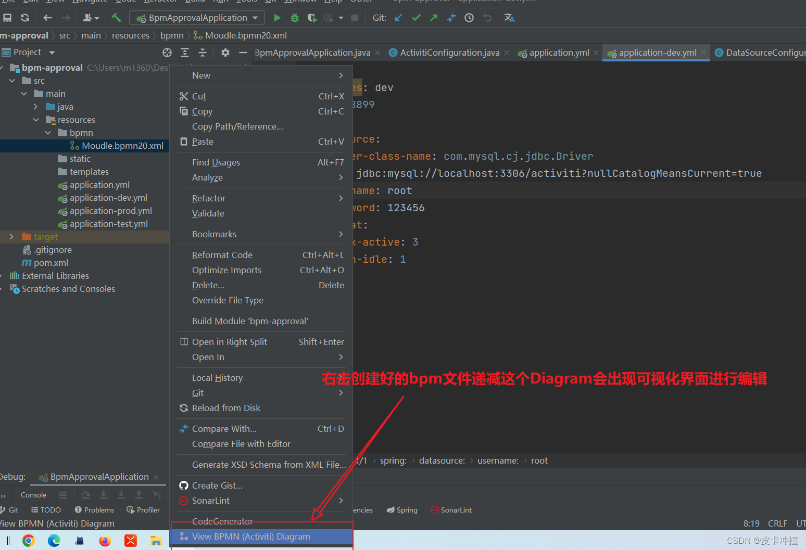Collapse the src folder in the tree
806x550 pixels.
tap(12, 81)
